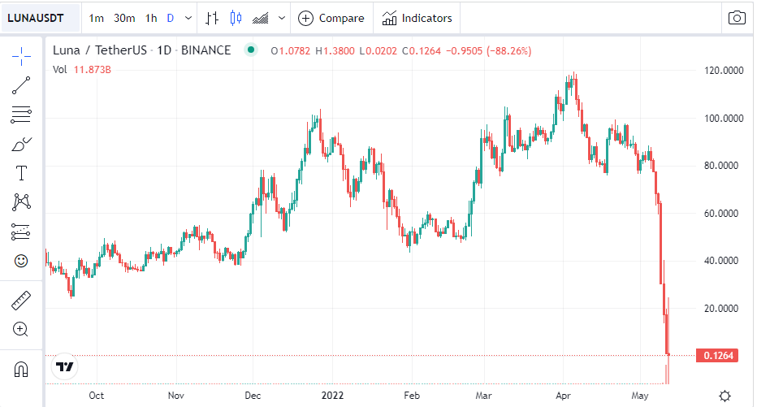Viewport: 757px width, 407px height.
Task: Click the TradingView logo on chart
Action: [65, 367]
